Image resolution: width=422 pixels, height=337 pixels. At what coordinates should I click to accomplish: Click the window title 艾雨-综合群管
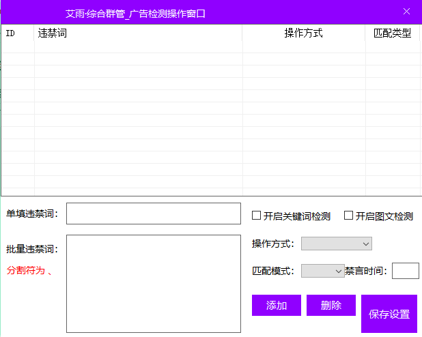click(135, 13)
